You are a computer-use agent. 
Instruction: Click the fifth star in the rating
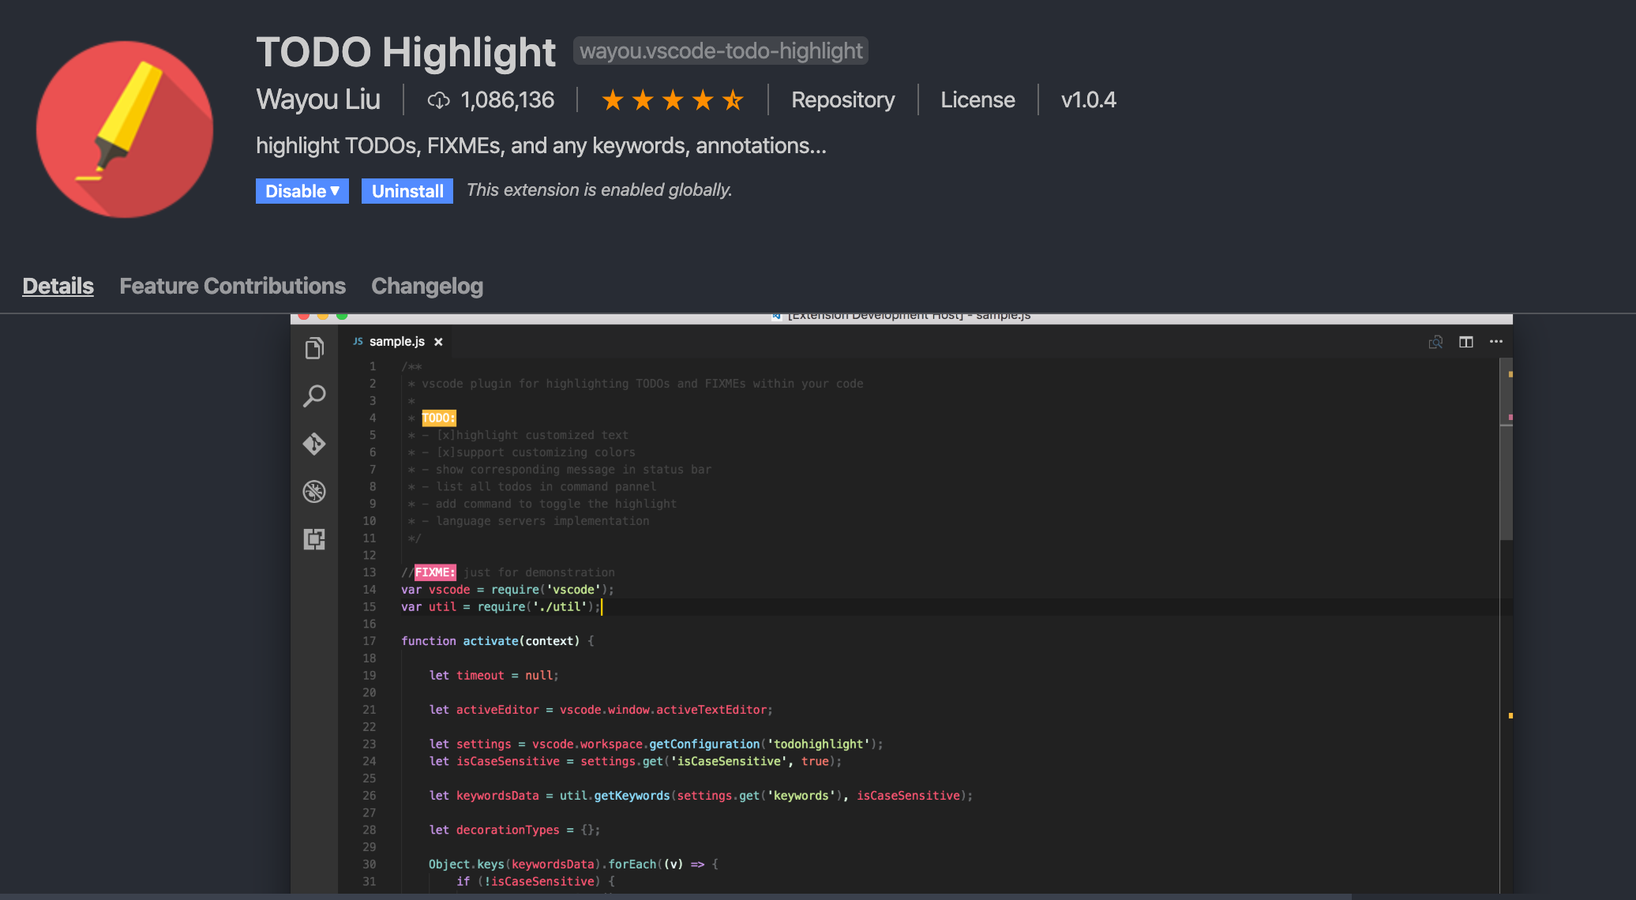[733, 99]
